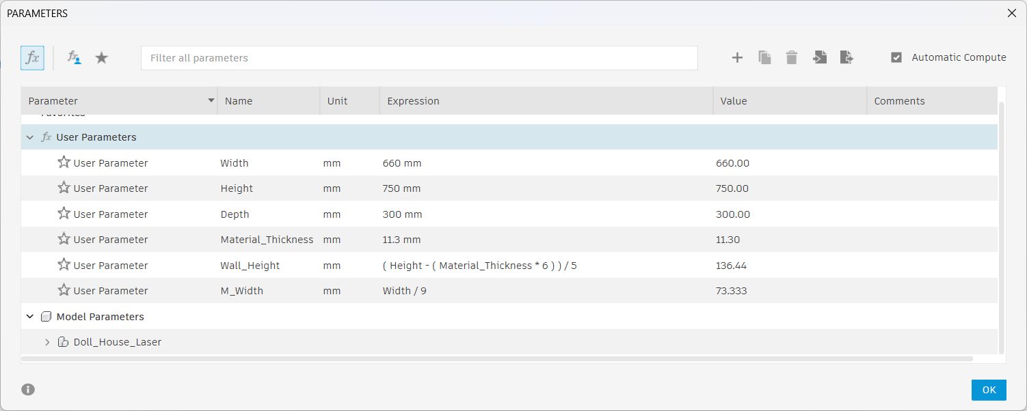The image size is (1027, 411).
Task: Click the M_Width parameter name
Action: pyautogui.click(x=242, y=290)
